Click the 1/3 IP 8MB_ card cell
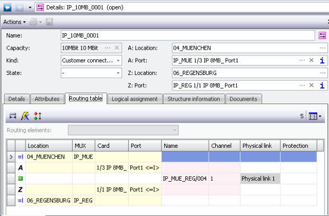 coord(112,168)
